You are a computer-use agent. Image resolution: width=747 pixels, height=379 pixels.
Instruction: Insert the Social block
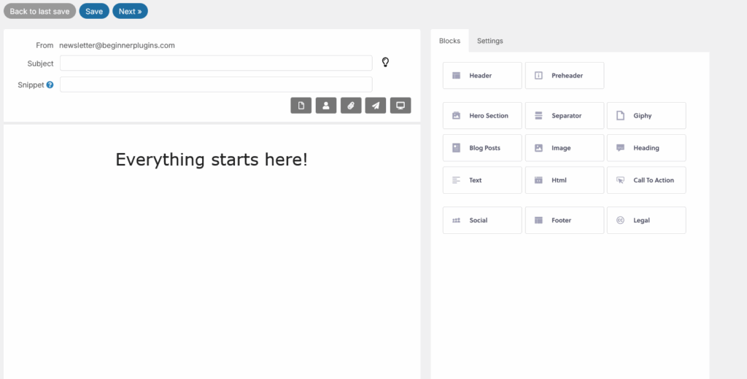click(x=482, y=220)
